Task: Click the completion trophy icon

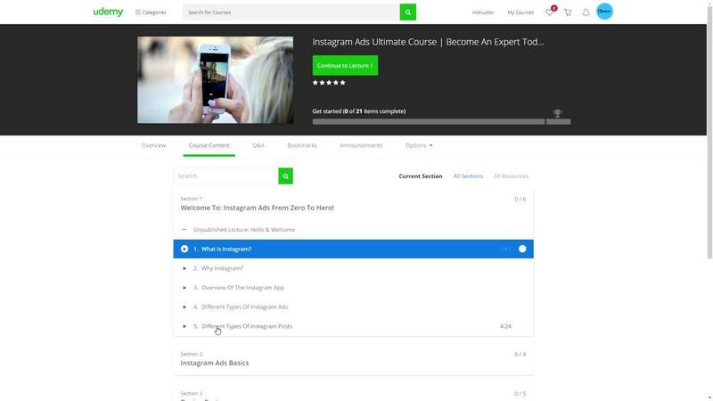Action: point(558,113)
